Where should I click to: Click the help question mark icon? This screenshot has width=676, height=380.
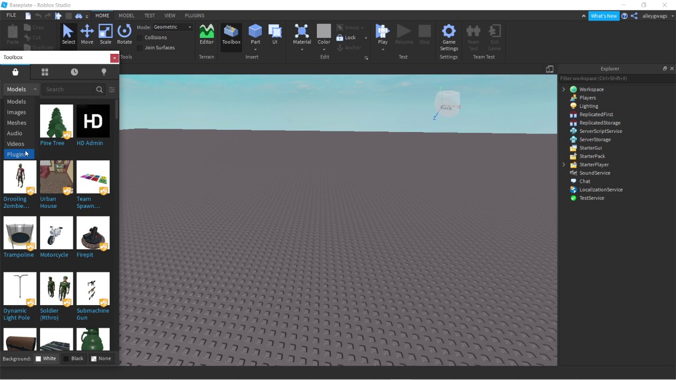pos(625,16)
